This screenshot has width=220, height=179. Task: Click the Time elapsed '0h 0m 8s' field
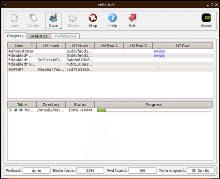tap(200, 170)
